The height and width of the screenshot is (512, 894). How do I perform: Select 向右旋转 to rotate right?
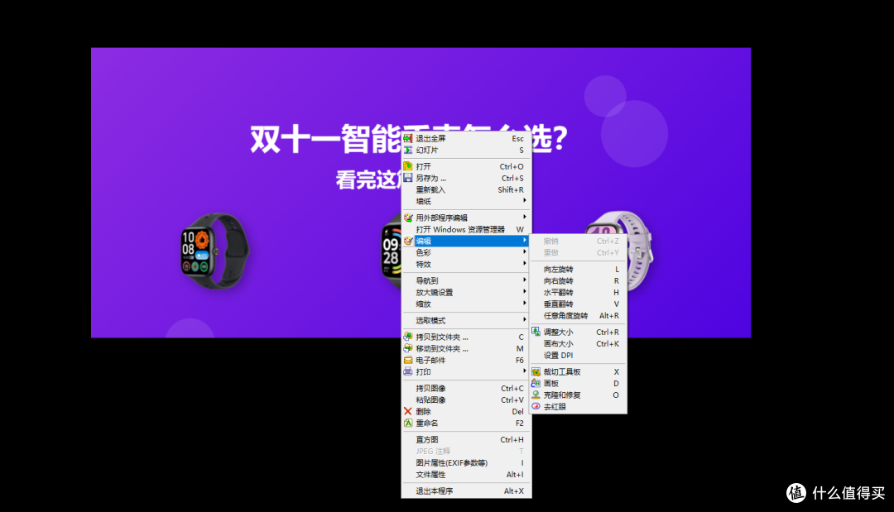click(578, 280)
